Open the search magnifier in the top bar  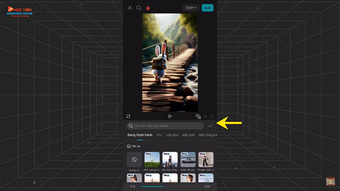pos(139,8)
